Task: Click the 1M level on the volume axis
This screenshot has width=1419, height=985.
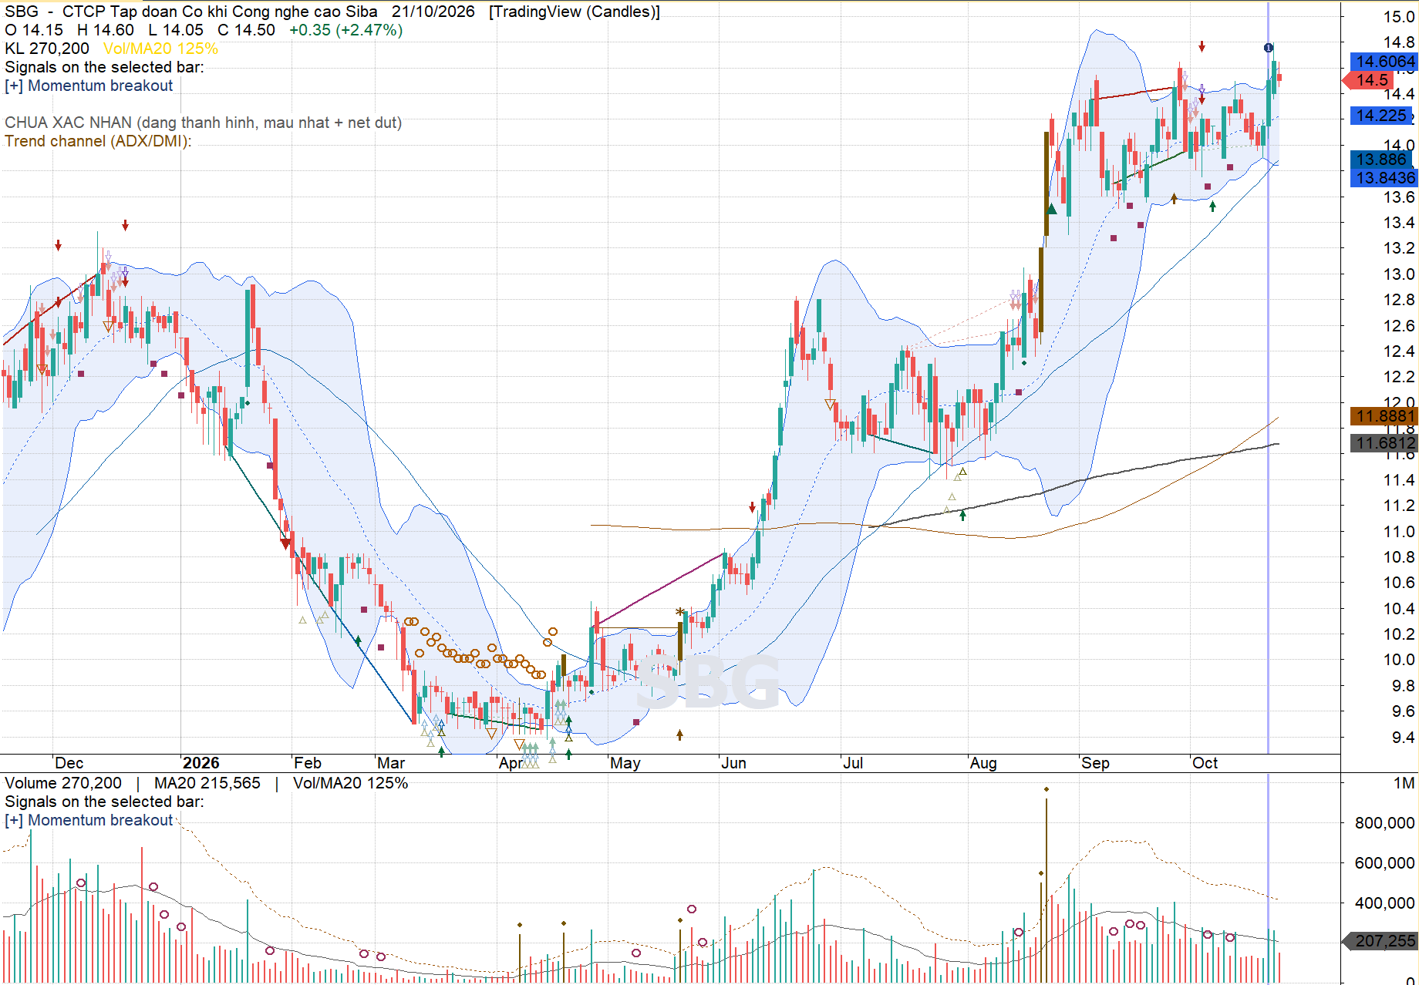Action: [x=1404, y=783]
